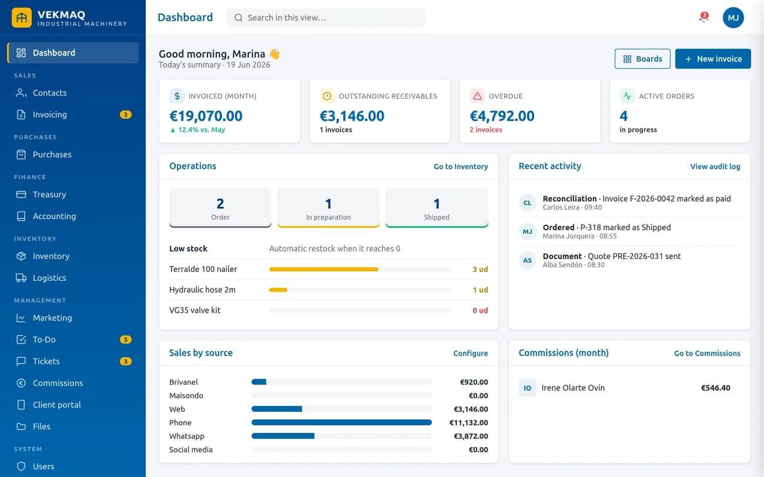Image resolution: width=764 pixels, height=477 pixels.
Task: Focus the Search in this view field
Action: click(x=326, y=18)
